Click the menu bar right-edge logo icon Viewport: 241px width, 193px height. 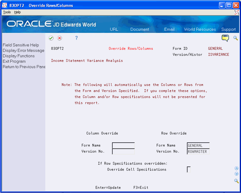click(237, 12)
